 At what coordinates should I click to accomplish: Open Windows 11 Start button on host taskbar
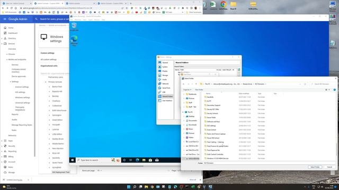(129, 187)
